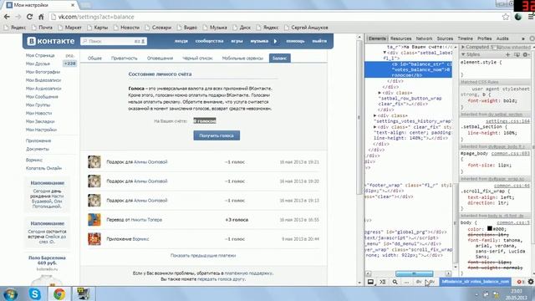Open the DevTools Resources panel

click(x=400, y=38)
